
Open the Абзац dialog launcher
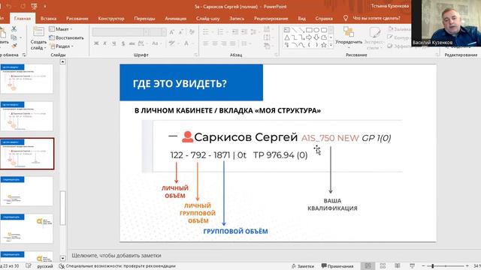[276, 55]
